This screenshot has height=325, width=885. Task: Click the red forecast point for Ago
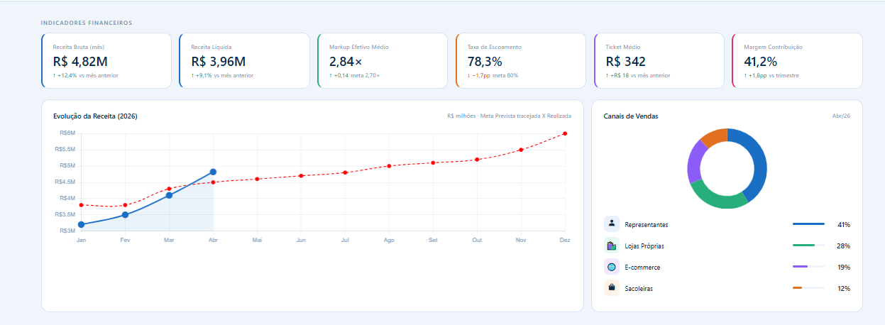[389, 165]
